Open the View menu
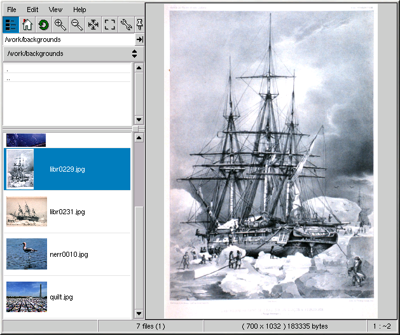 [x=55, y=10]
